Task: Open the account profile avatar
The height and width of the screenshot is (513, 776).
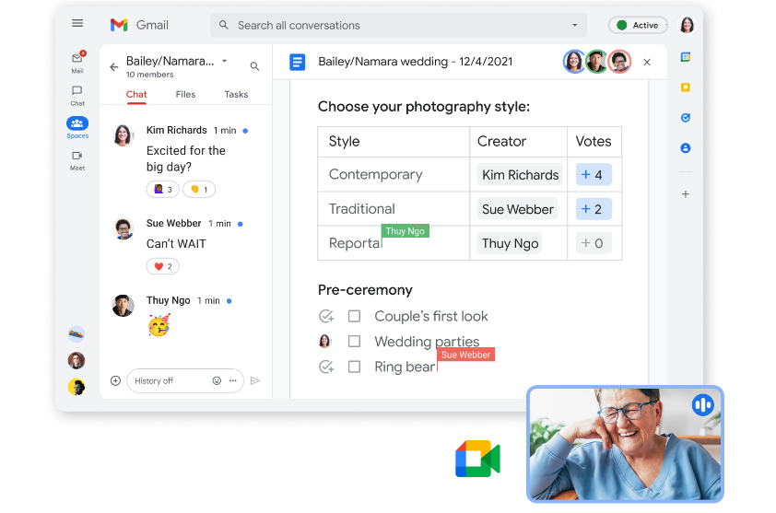Action: click(x=687, y=25)
